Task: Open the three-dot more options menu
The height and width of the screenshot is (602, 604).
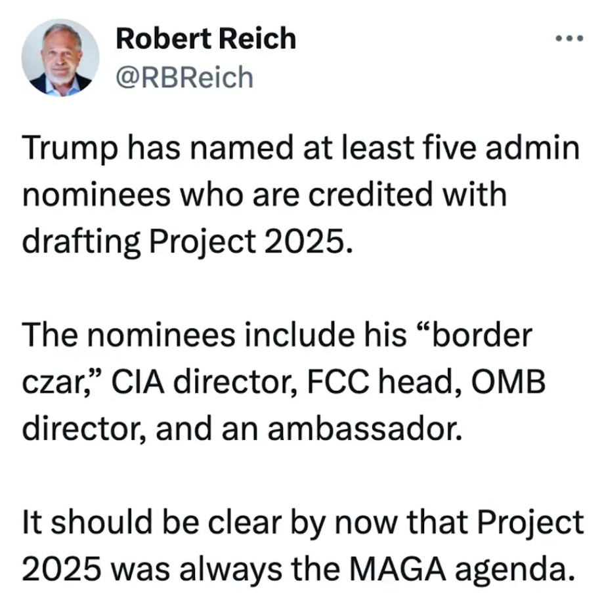Action: point(569,38)
